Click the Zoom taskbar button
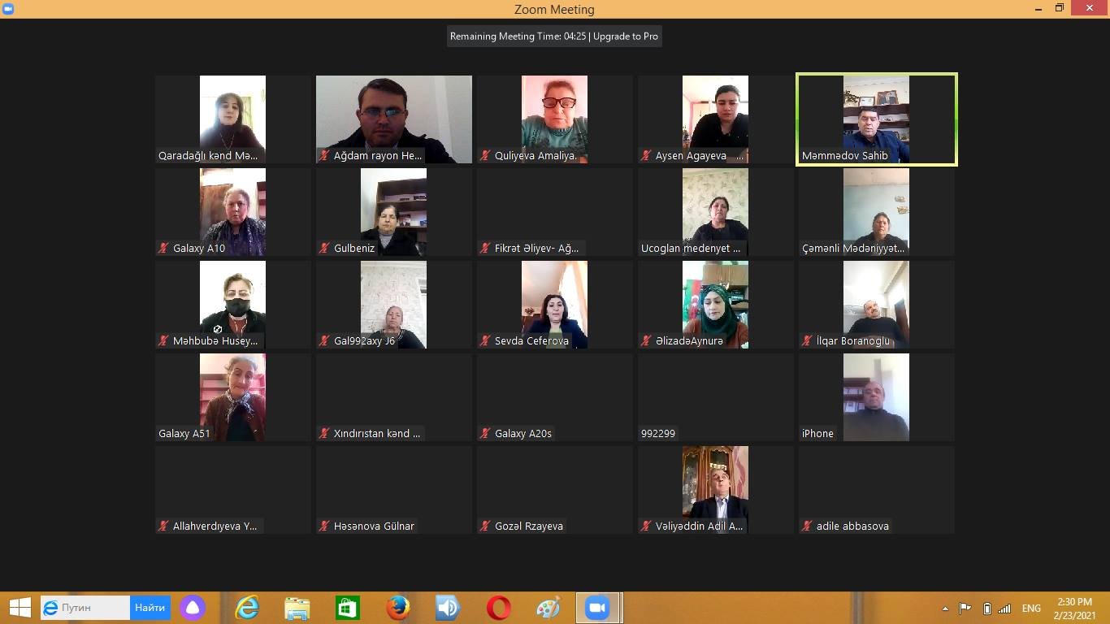Viewport: 1110px width, 624px height. pos(599,608)
